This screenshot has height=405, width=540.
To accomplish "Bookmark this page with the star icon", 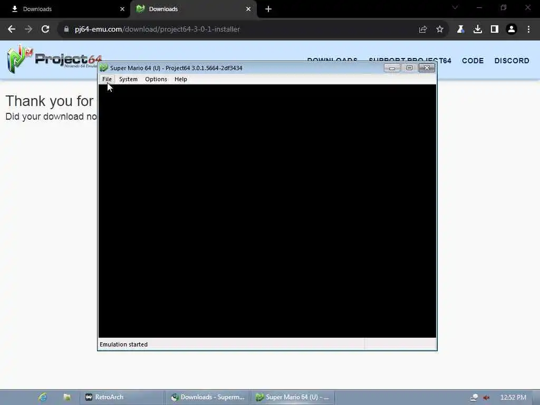I will point(440,30).
